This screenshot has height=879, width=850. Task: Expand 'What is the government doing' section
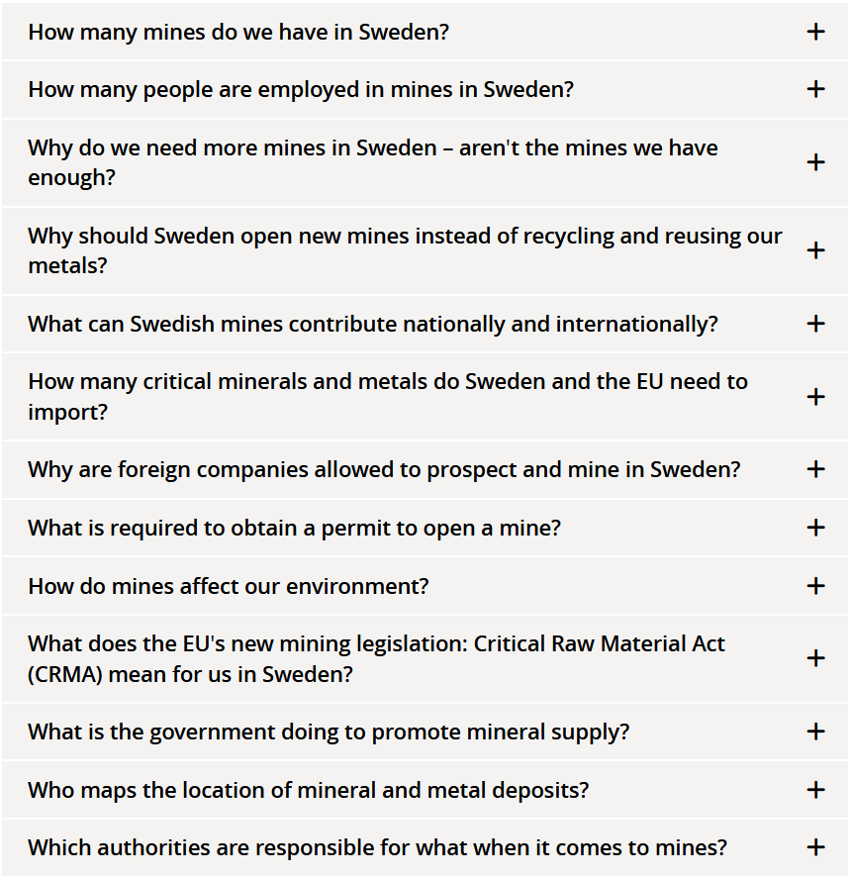pos(329,732)
